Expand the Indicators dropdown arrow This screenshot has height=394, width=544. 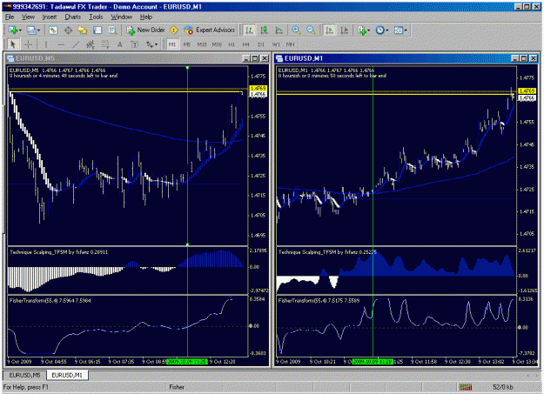point(369,30)
